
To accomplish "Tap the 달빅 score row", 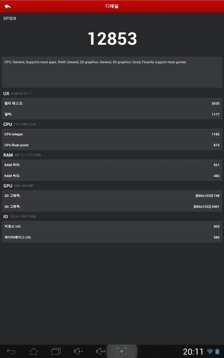I will [x=112, y=114].
